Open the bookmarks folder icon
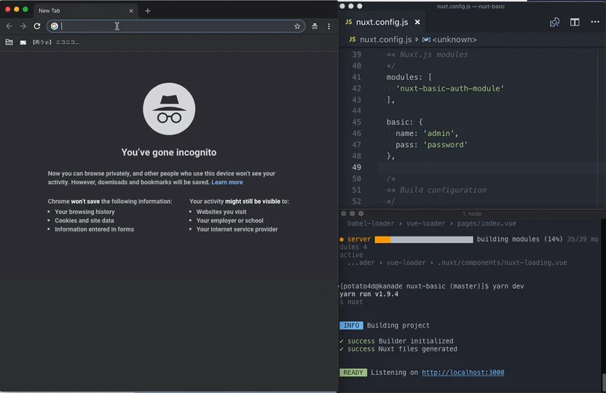The height and width of the screenshot is (393, 606). (x=9, y=42)
